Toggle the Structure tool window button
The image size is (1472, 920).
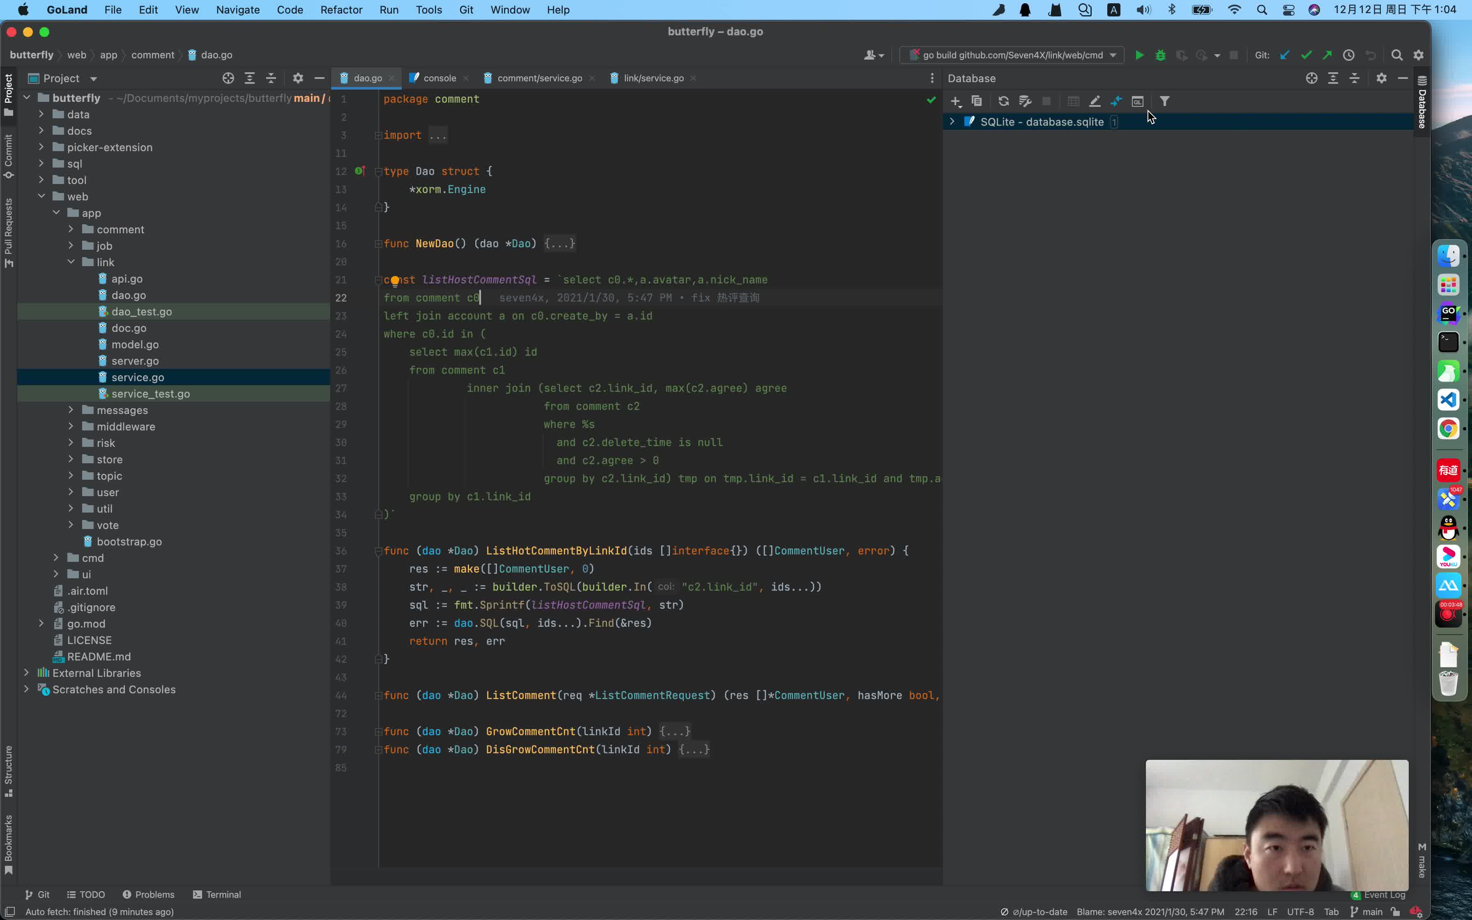click(9, 770)
